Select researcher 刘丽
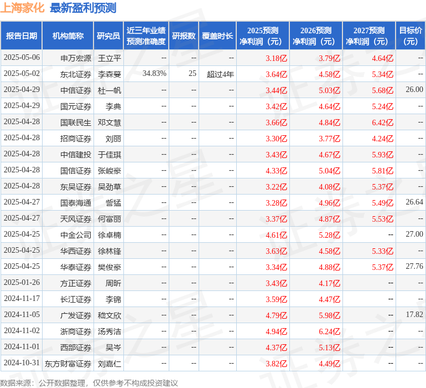The width and height of the screenshot is (426, 388). pos(113,139)
